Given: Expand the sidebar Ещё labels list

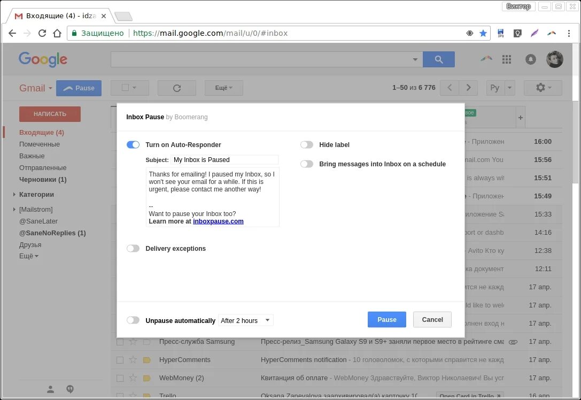Looking at the screenshot, I should click(29, 256).
